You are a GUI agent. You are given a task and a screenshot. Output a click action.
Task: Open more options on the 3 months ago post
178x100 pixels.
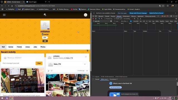87,71
